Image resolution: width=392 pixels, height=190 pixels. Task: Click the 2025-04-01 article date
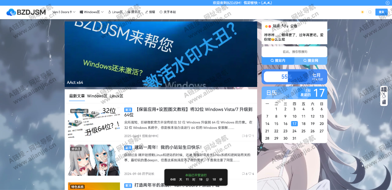132,136
